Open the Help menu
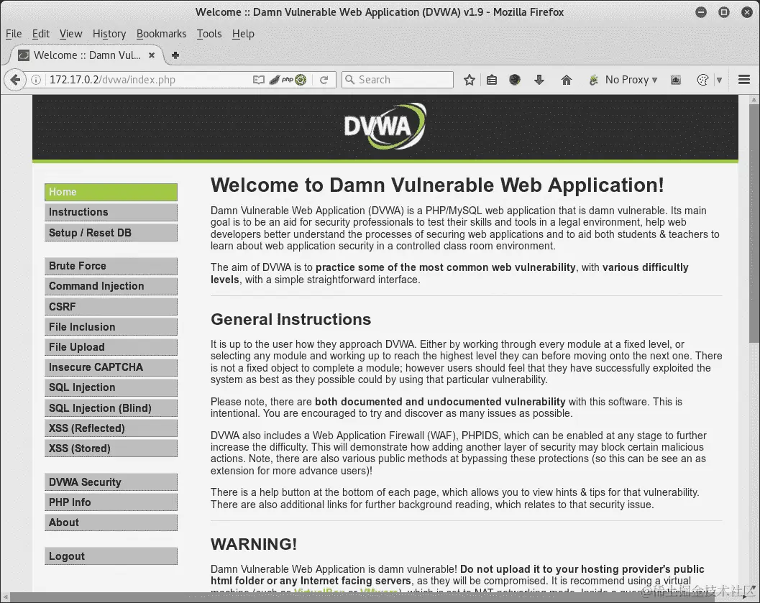The image size is (760, 603). point(243,34)
